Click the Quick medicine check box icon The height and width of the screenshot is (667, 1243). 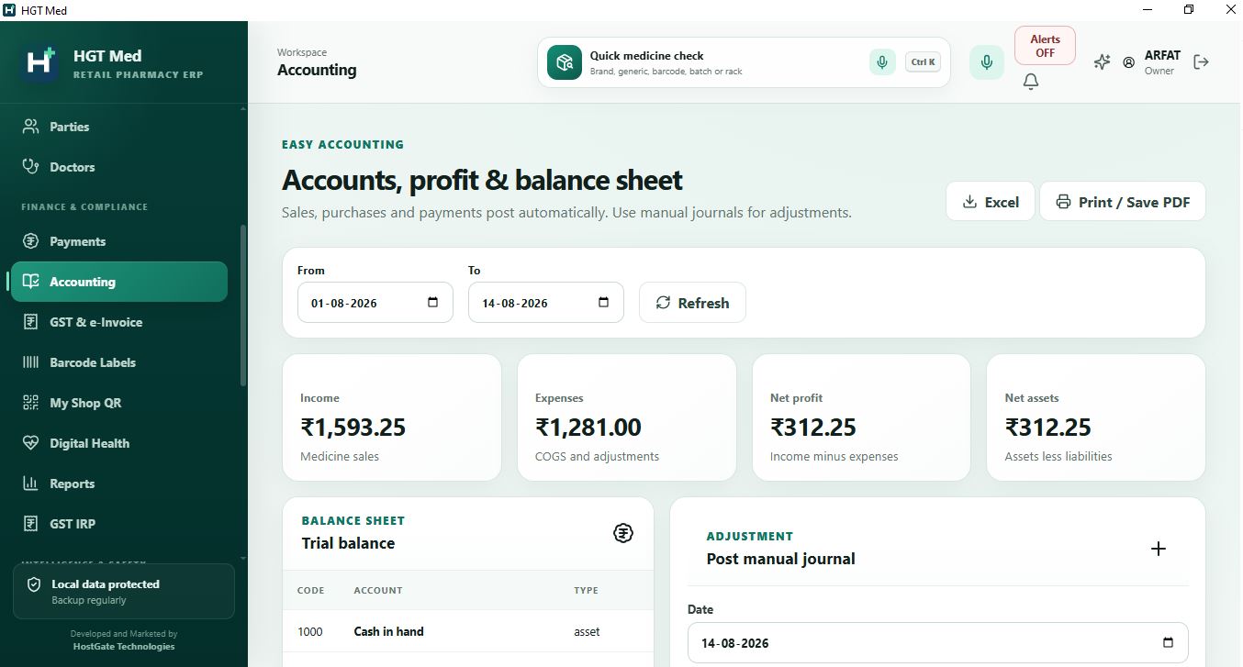tap(565, 62)
